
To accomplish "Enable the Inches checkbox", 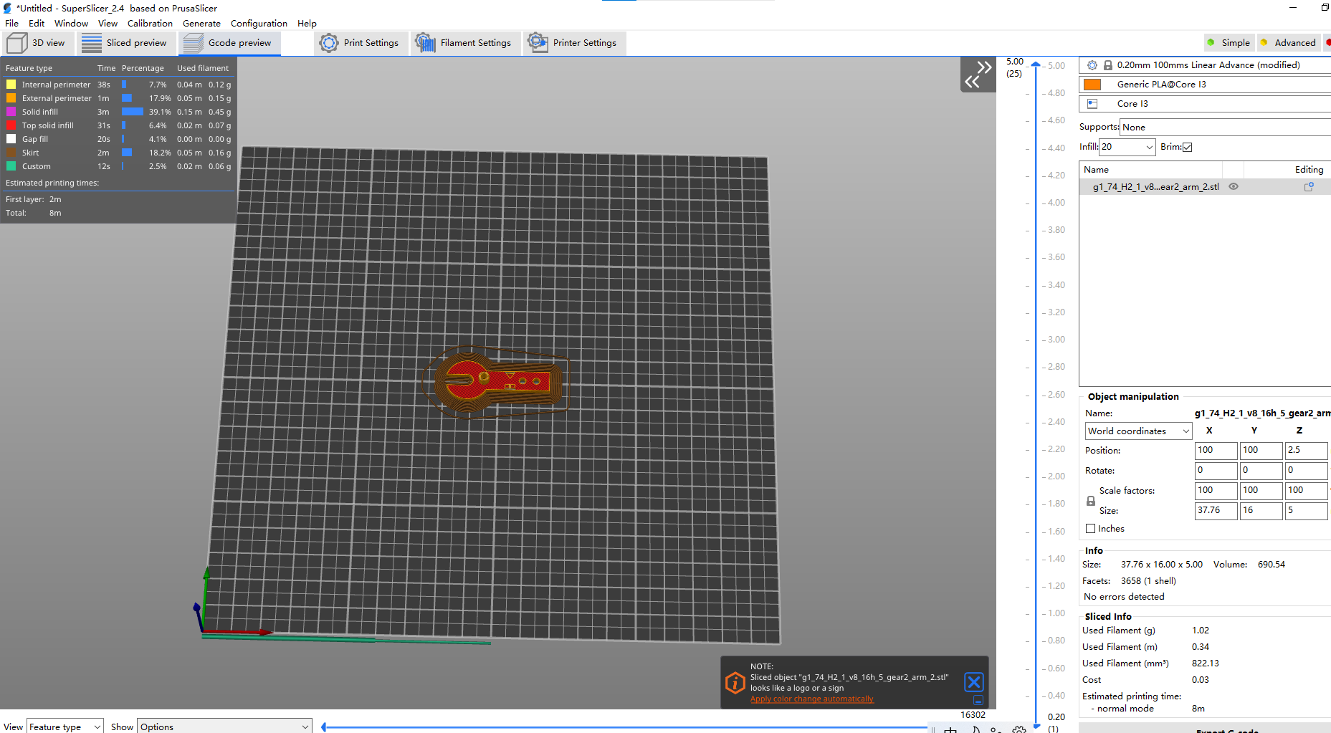I will coord(1091,529).
